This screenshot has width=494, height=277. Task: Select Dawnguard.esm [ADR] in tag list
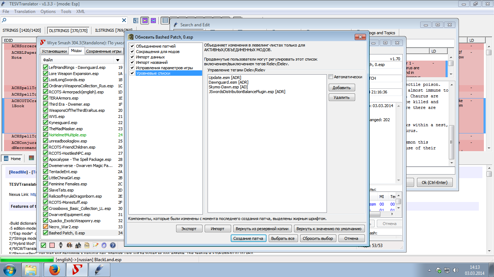228,82
